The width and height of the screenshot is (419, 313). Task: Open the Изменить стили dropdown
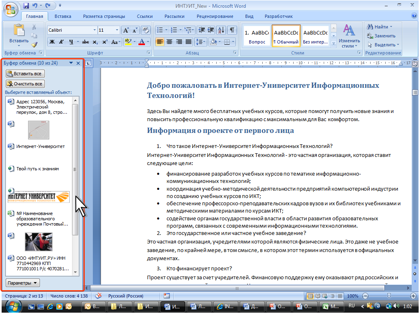349,36
